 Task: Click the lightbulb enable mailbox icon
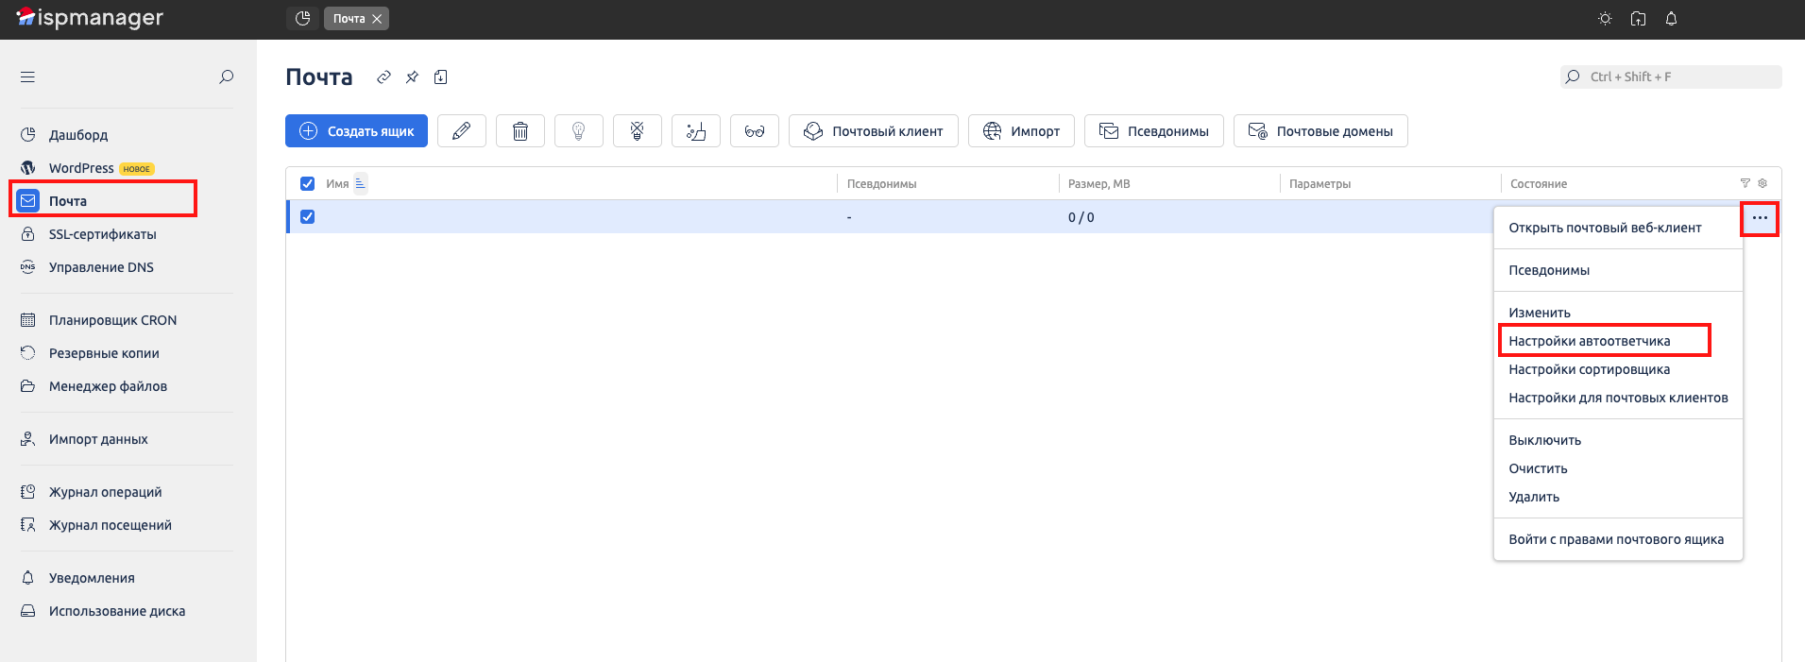(x=579, y=131)
